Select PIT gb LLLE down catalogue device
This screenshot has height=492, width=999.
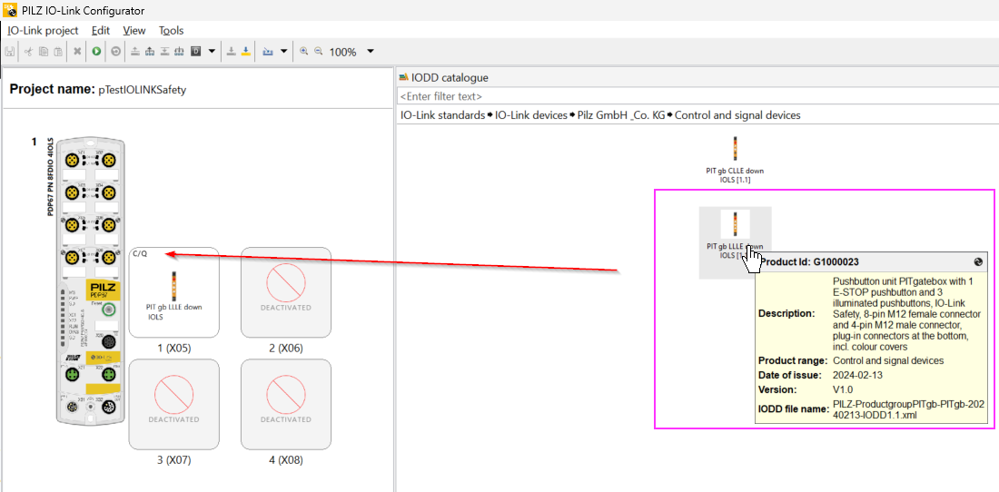click(735, 242)
